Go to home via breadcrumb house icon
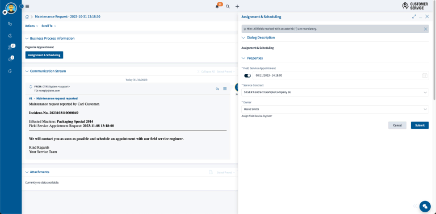The height and width of the screenshot is (214, 436). (27, 16)
